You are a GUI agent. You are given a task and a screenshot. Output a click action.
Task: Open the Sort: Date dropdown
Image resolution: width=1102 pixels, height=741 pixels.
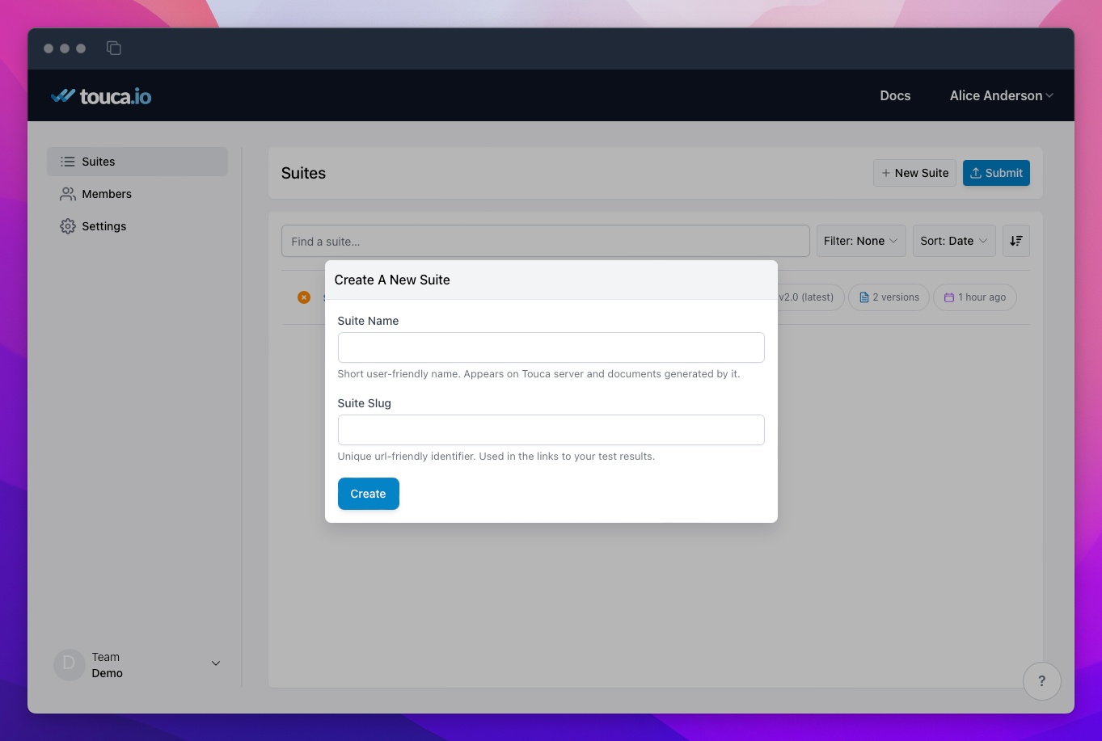pyautogui.click(x=954, y=241)
